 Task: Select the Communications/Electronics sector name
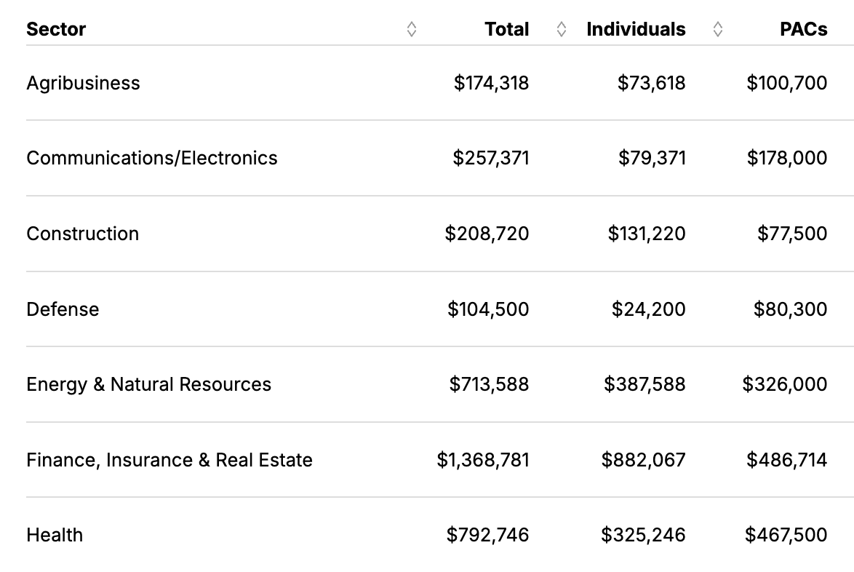click(x=152, y=158)
